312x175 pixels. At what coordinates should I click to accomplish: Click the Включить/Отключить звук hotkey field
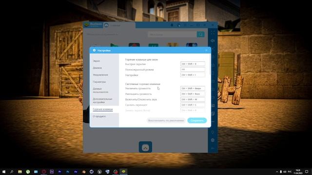[x=193, y=99]
